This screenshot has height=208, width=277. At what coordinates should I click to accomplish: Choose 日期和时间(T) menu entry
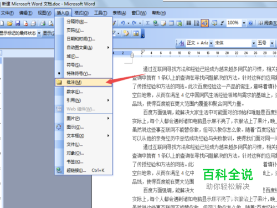(84, 39)
